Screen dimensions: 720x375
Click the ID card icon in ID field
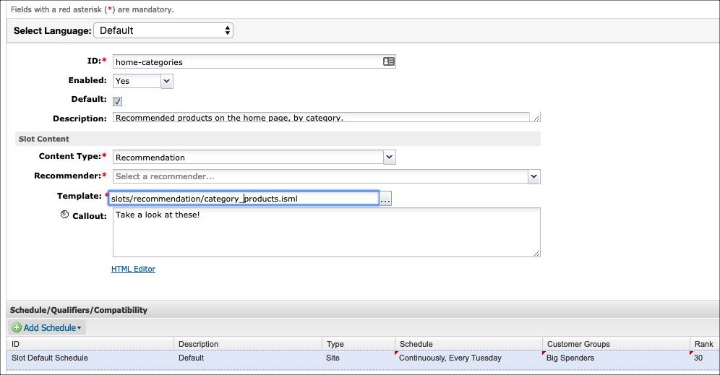click(388, 61)
